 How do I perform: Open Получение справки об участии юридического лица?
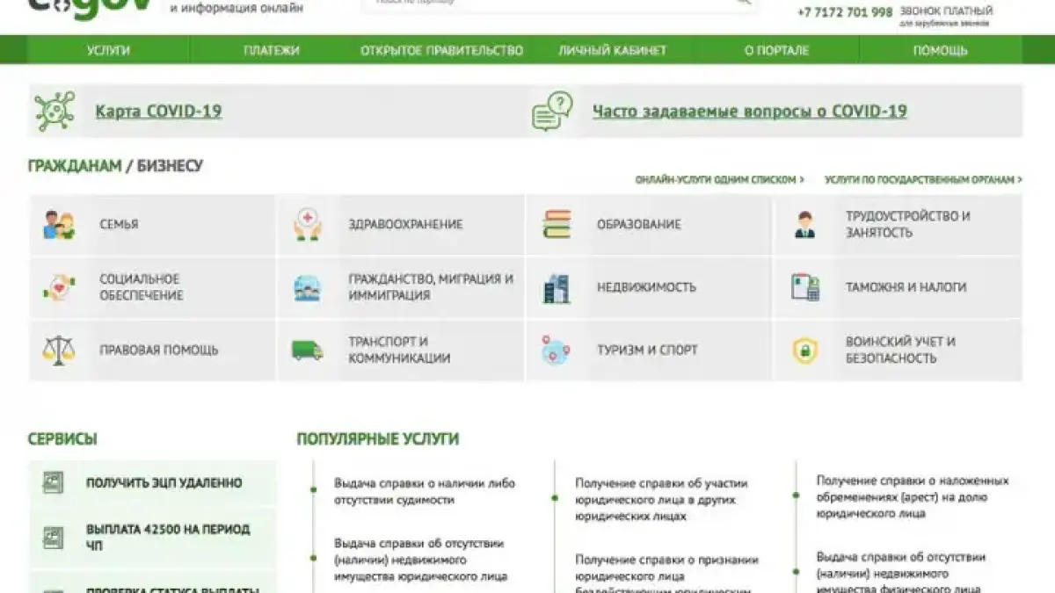coord(661,500)
